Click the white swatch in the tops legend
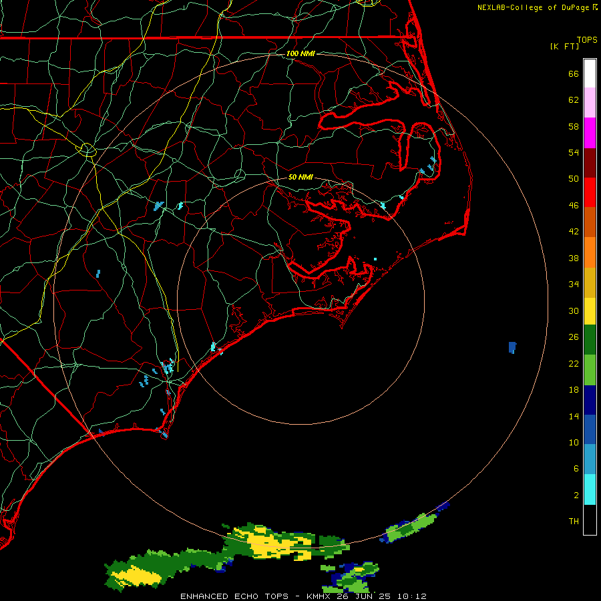The image size is (601, 601). 590,73
